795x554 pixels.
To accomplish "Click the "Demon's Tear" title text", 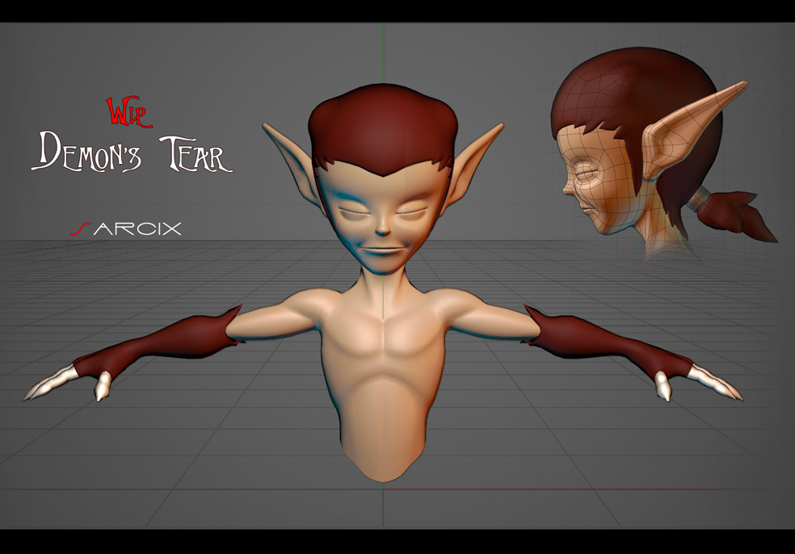I will point(132,152).
